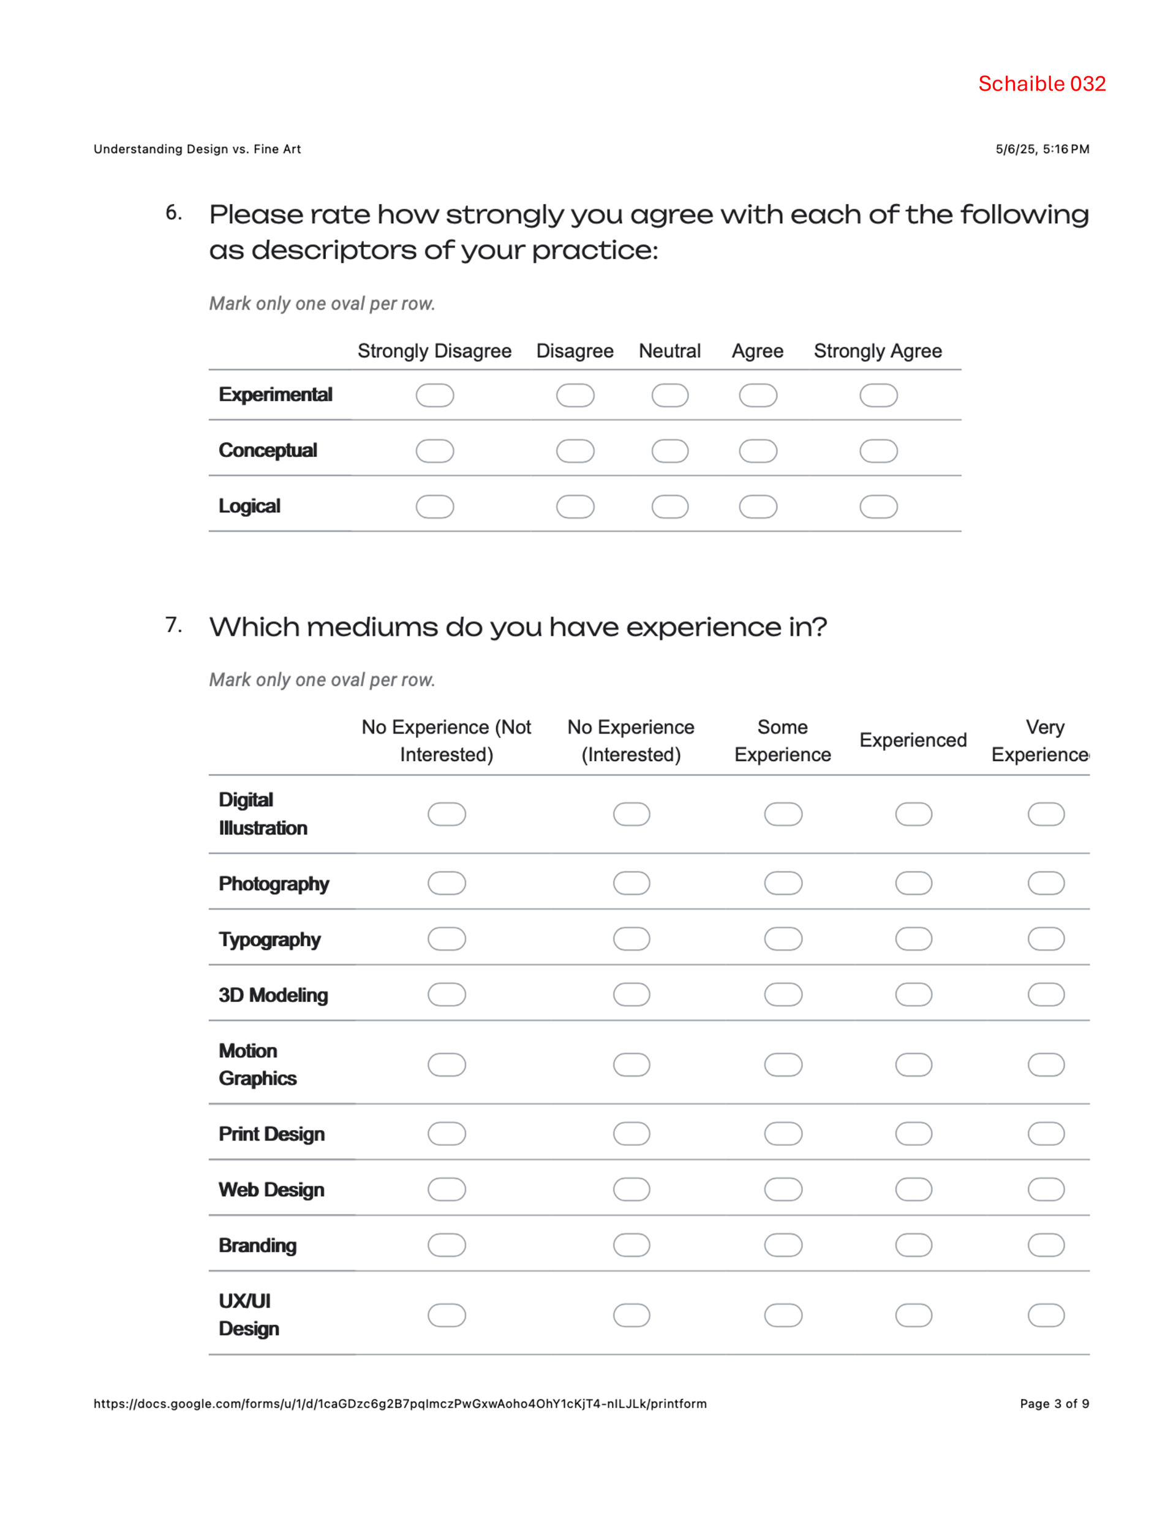The height and width of the screenshot is (1522, 1176).
Task: Mark Disagree for Conceptual row
Action: pos(575,451)
